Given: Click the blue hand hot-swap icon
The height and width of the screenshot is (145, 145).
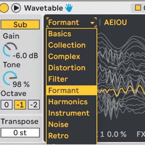Looking at the screenshot, I should coord(69,8).
